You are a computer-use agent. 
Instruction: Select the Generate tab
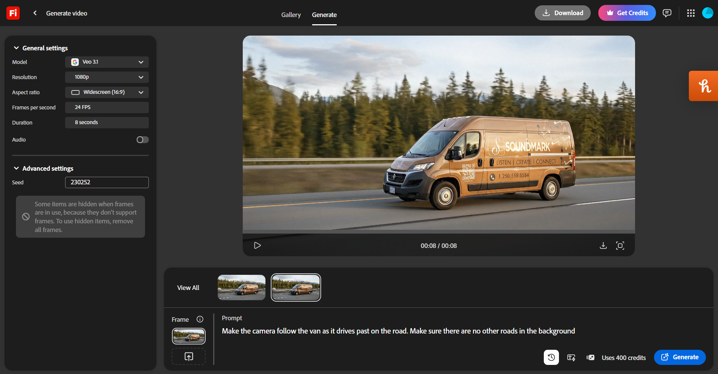[324, 15]
